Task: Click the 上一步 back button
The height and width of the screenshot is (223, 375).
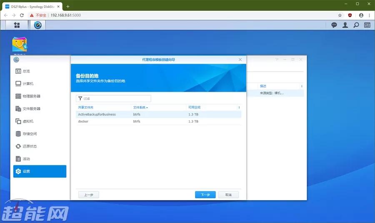Action: [89, 195]
